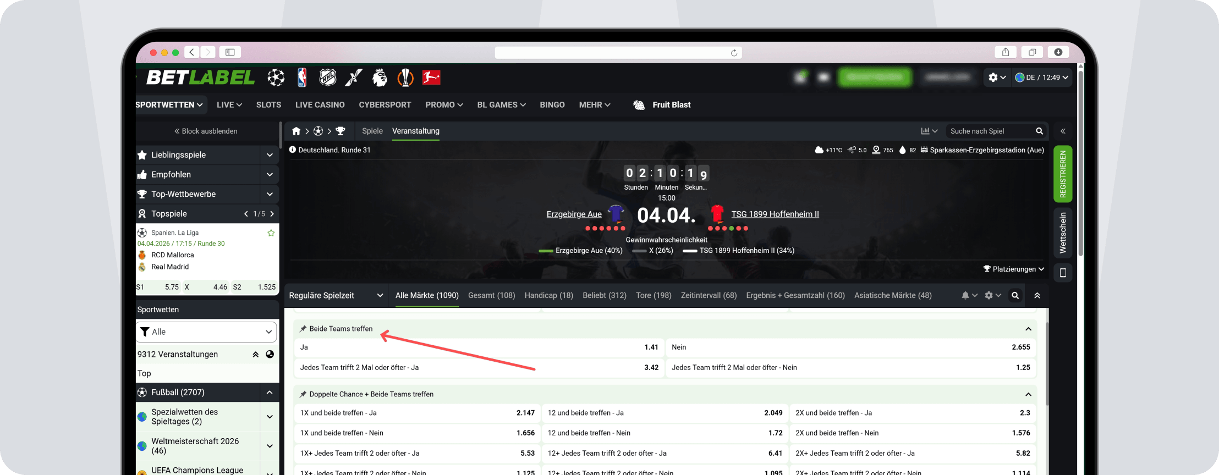The image size is (1219, 475).
Task: Click the NBA league icon
Action: click(x=302, y=78)
